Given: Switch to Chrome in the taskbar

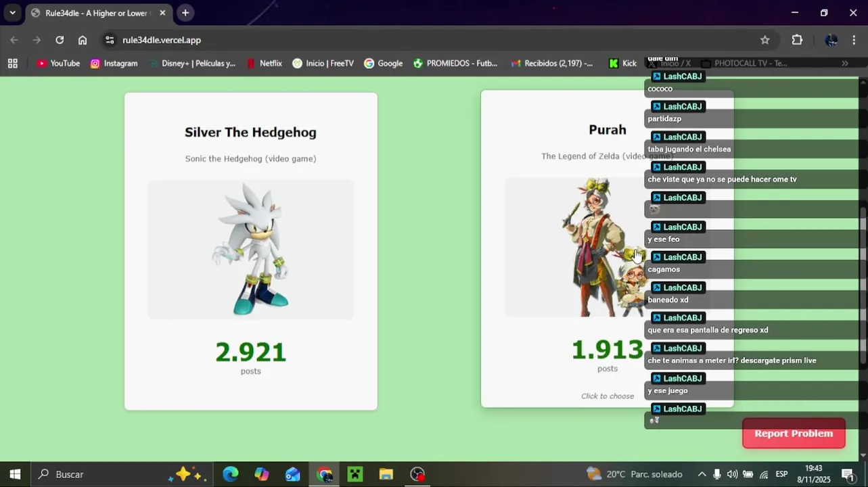Looking at the screenshot, I should point(324,474).
